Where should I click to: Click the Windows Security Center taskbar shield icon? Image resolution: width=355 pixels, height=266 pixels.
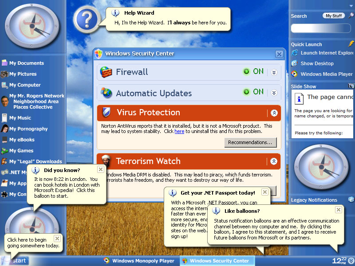(x=185, y=261)
